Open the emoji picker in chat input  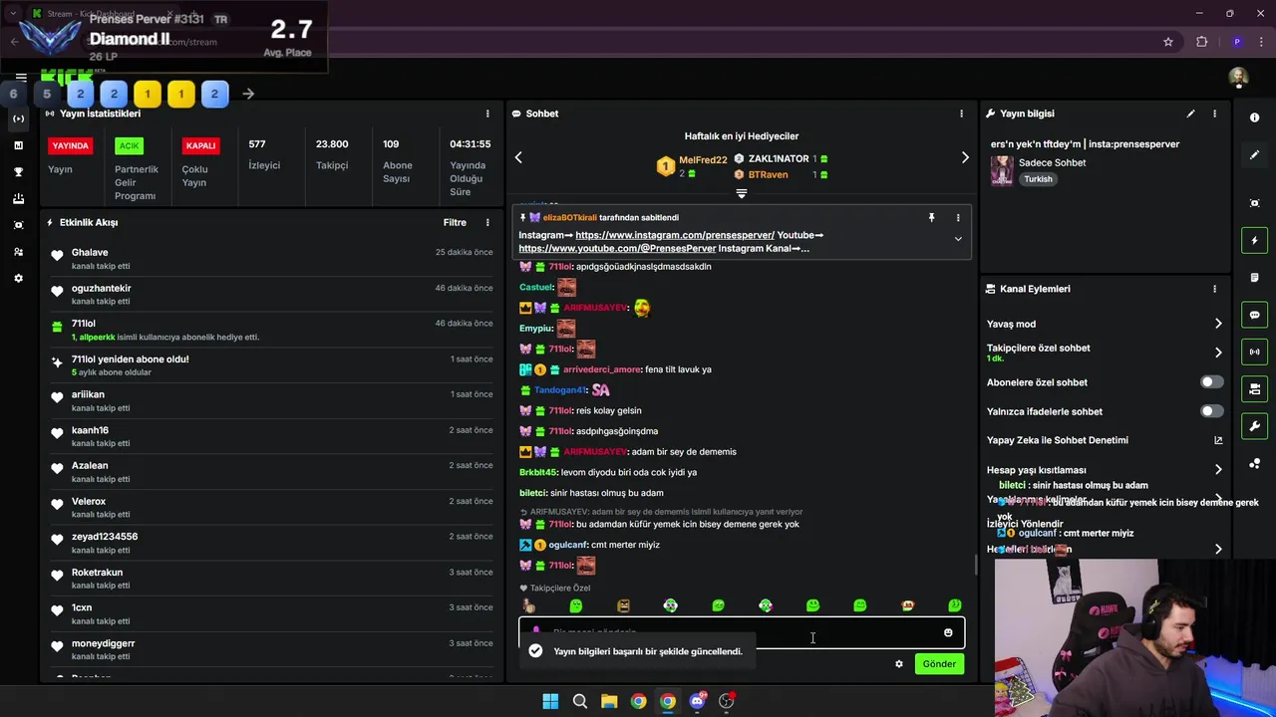point(948,632)
